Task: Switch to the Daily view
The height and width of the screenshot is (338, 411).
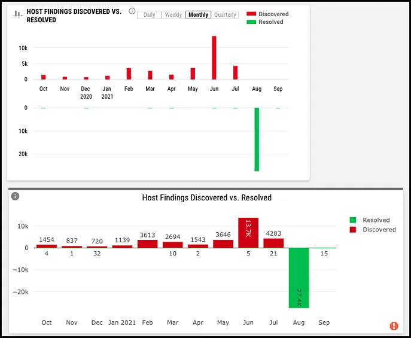Action: click(149, 15)
